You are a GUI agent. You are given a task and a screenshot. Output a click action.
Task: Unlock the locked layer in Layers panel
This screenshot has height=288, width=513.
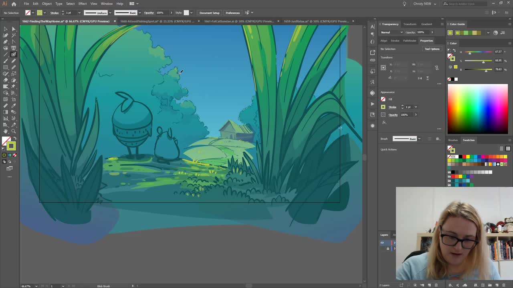coord(388,248)
